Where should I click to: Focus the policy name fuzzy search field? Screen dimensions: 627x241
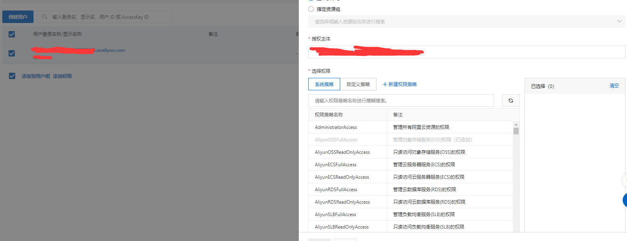[401, 100]
